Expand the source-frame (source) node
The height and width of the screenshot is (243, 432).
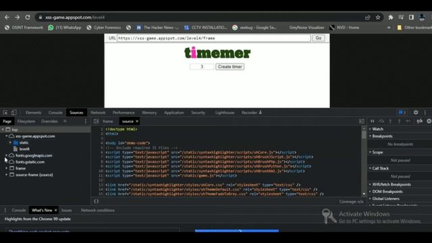coord(6,175)
